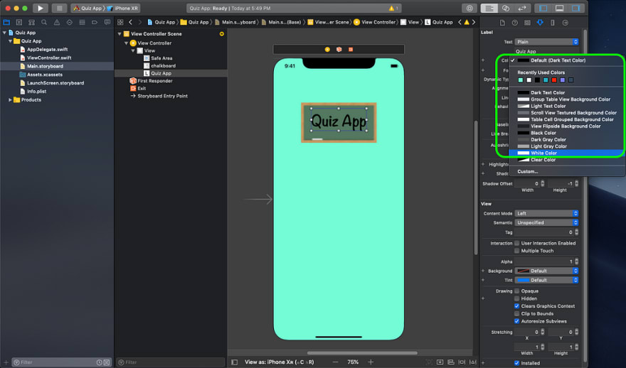Show the Attributes inspector tab
This screenshot has width=626, height=368.
[540, 23]
